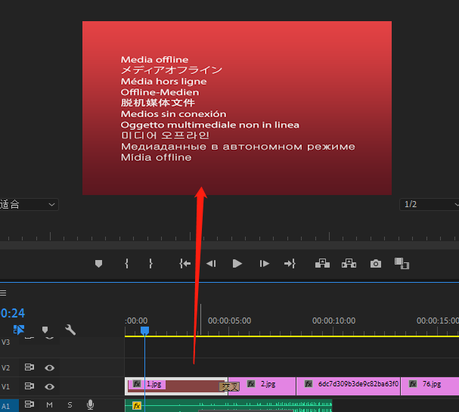The image size is (459, 412).
Task: Open the zoom level dropdown 适合
Action: (29, 205)
